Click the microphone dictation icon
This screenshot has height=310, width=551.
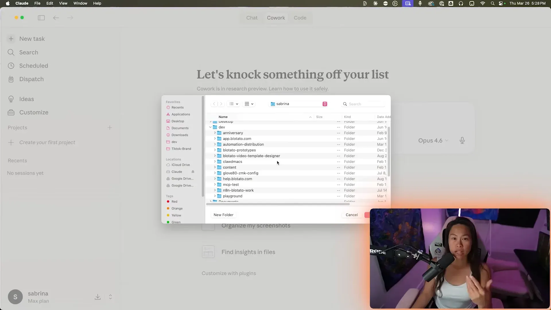pos(462,140)
